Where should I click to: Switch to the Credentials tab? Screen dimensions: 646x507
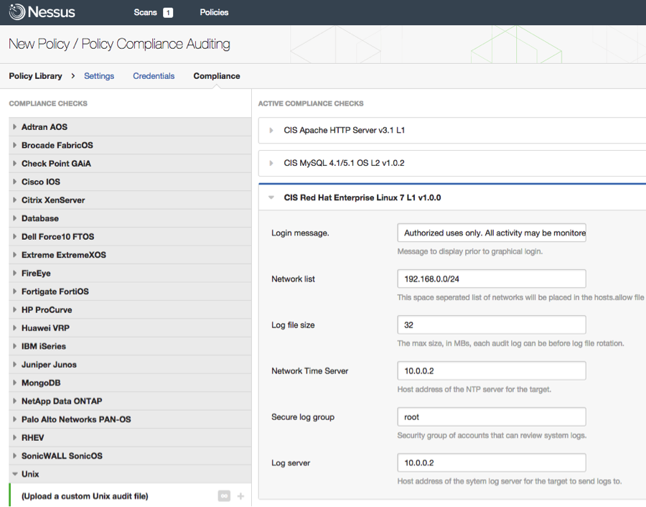click(x=154, y=76)
